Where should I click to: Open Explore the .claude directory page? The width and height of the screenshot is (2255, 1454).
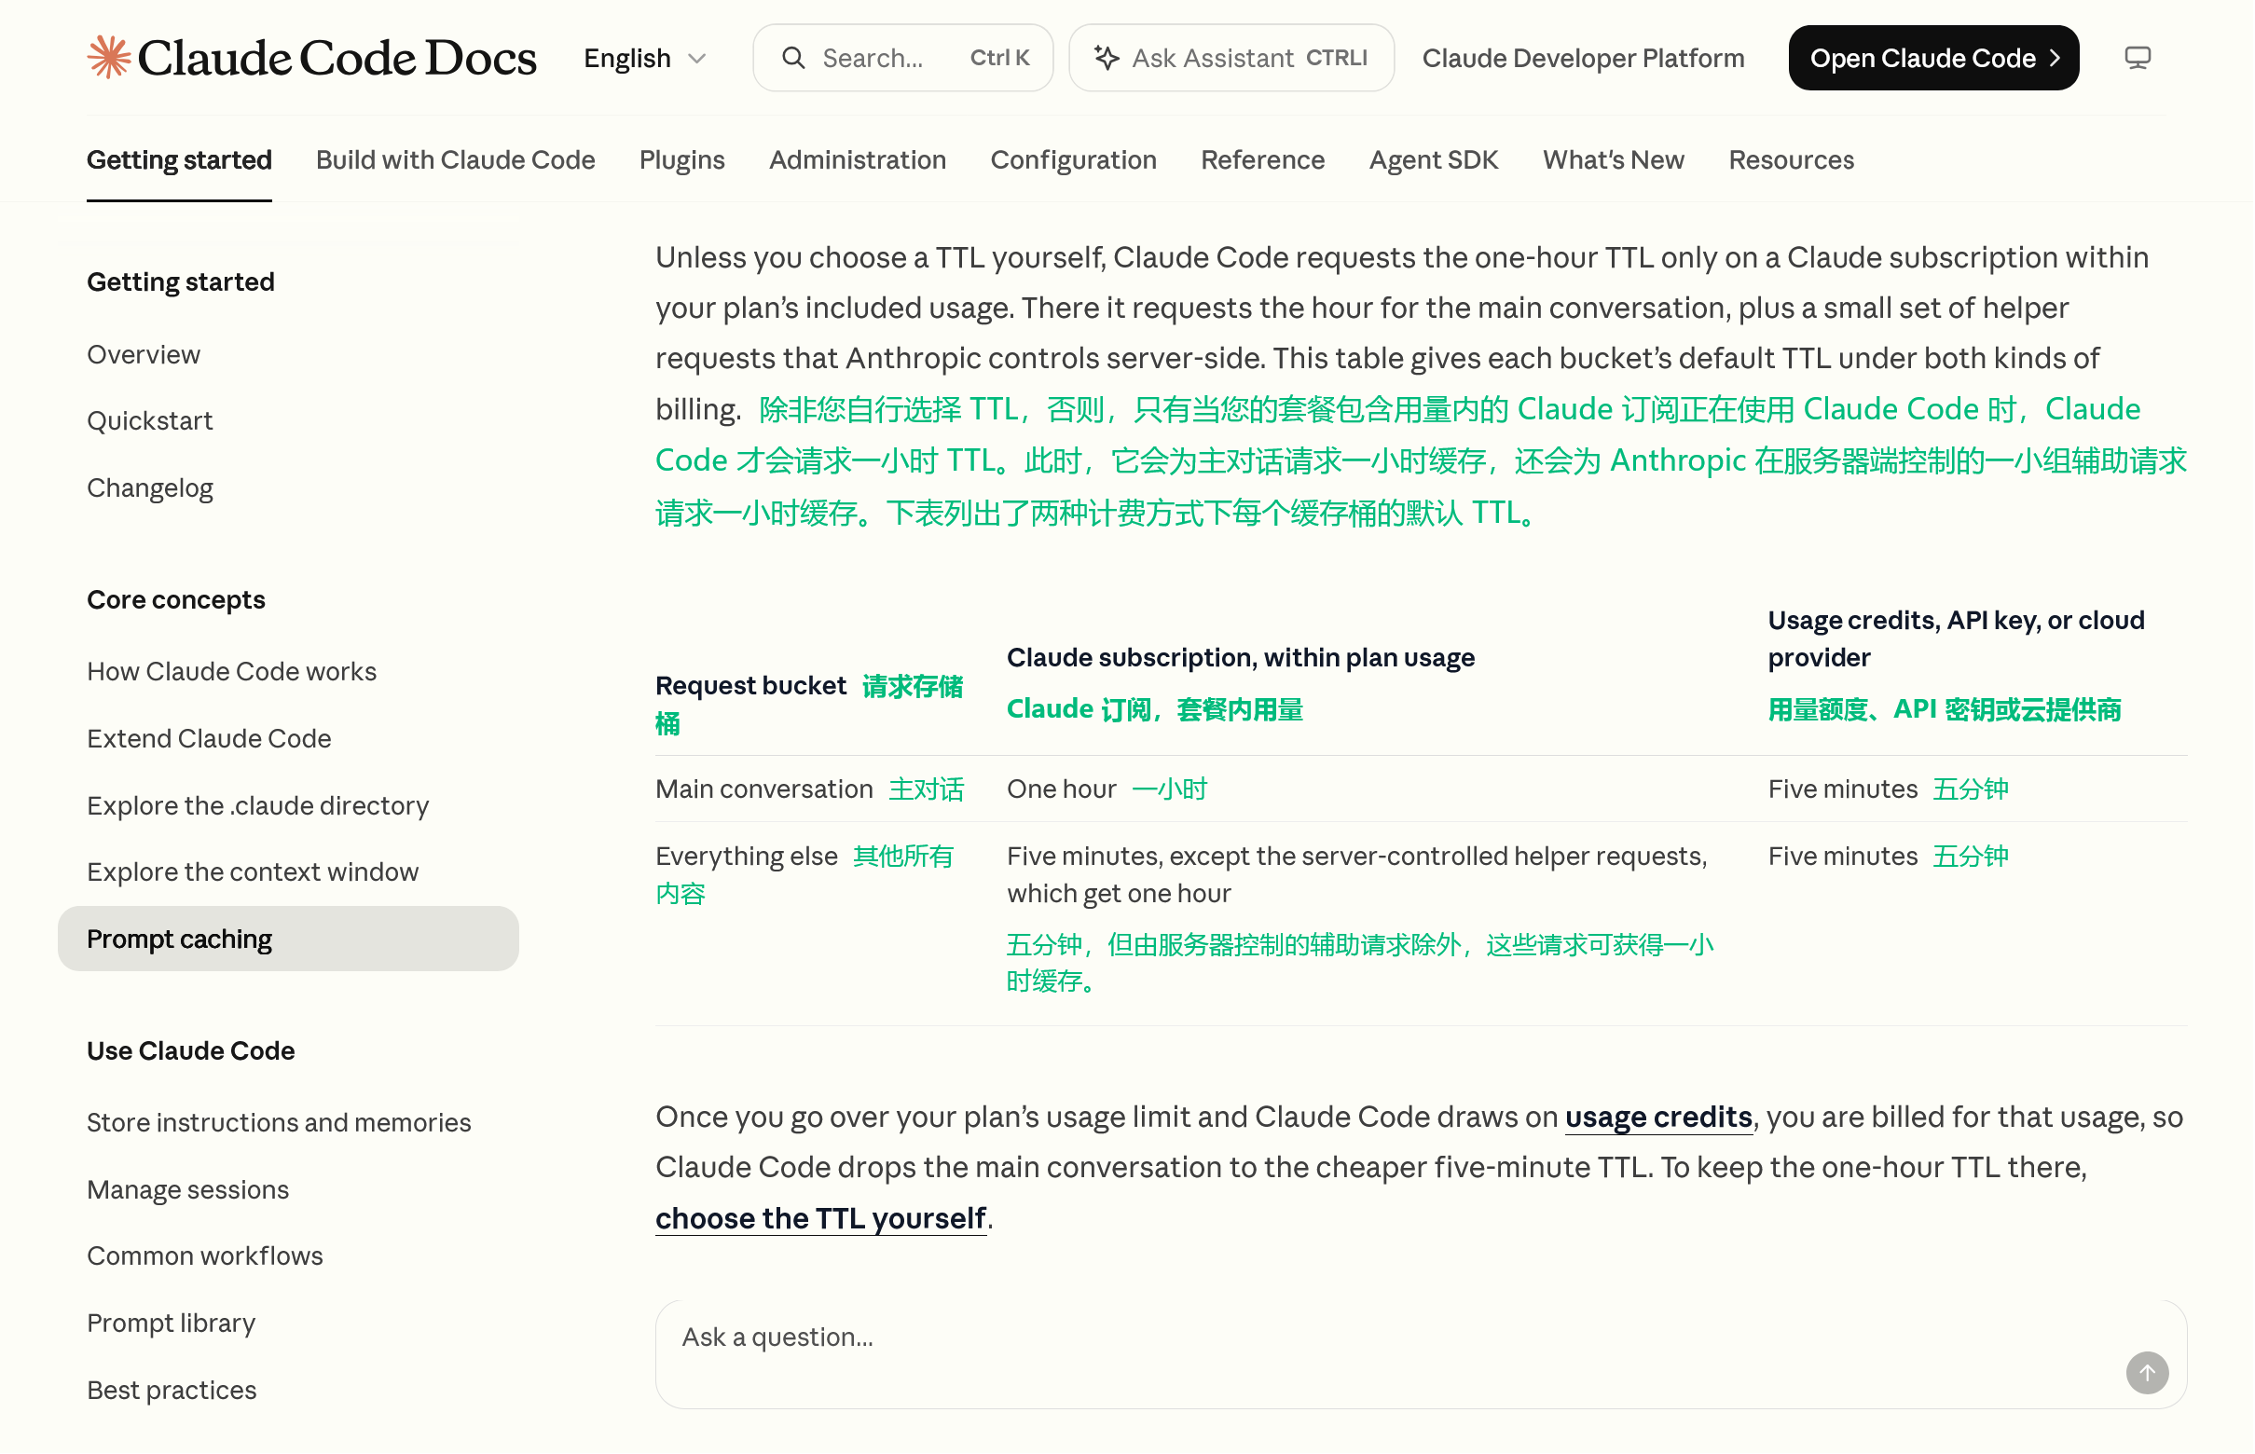click(x=258, y=805)
